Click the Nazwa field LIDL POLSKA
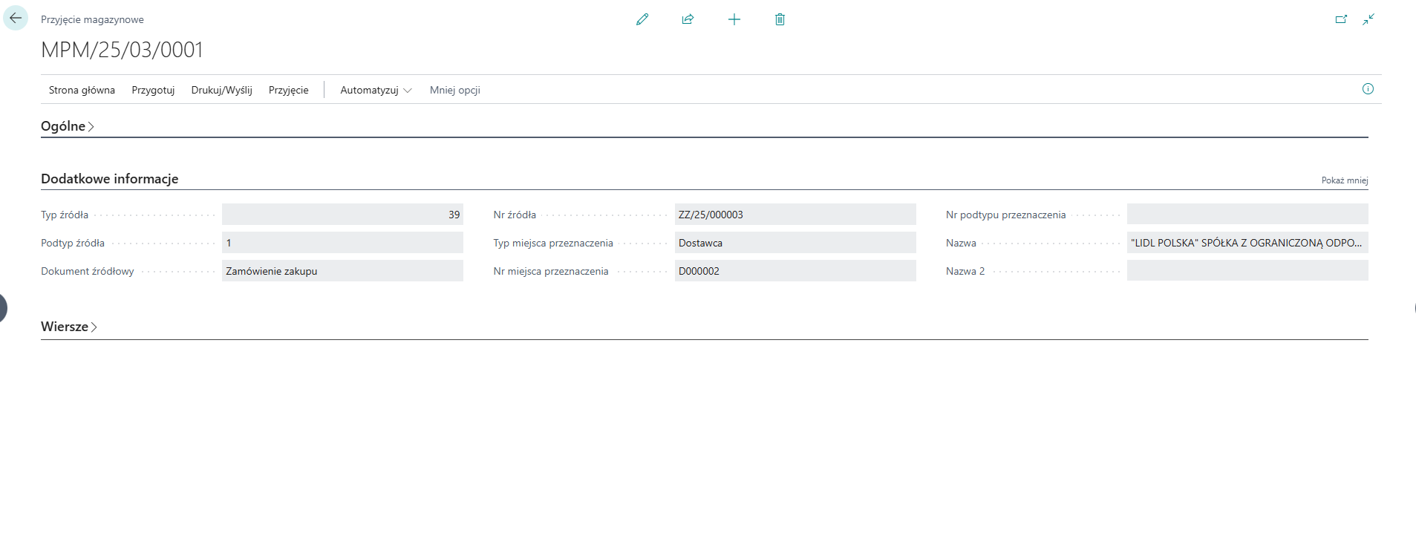1416x539 pixels. coord(1247,243)
